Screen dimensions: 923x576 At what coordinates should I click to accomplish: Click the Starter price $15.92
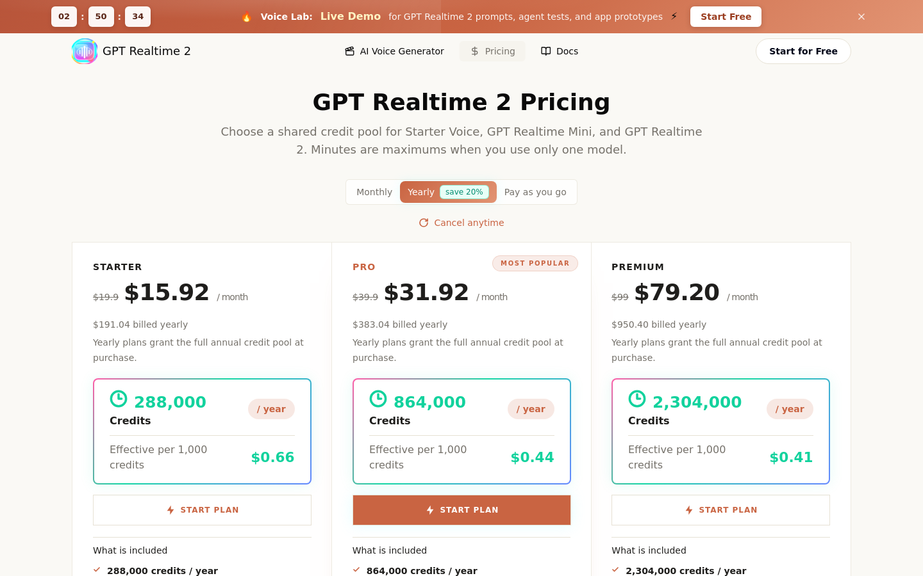tap(167, 292)
